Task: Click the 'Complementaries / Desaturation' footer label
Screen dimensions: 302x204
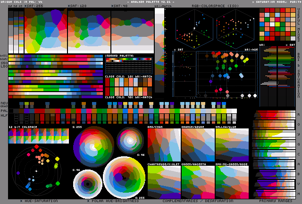Action: pyautogui.click(x=198, y=201)
